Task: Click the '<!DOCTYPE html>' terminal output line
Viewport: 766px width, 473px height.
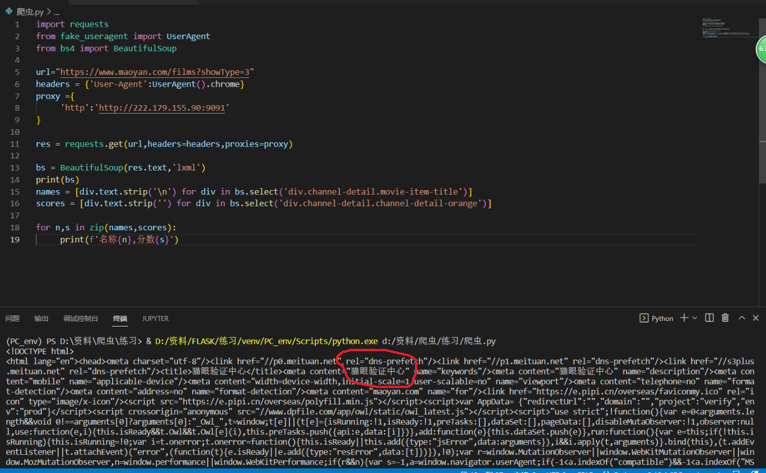Action: pos(40,351)
